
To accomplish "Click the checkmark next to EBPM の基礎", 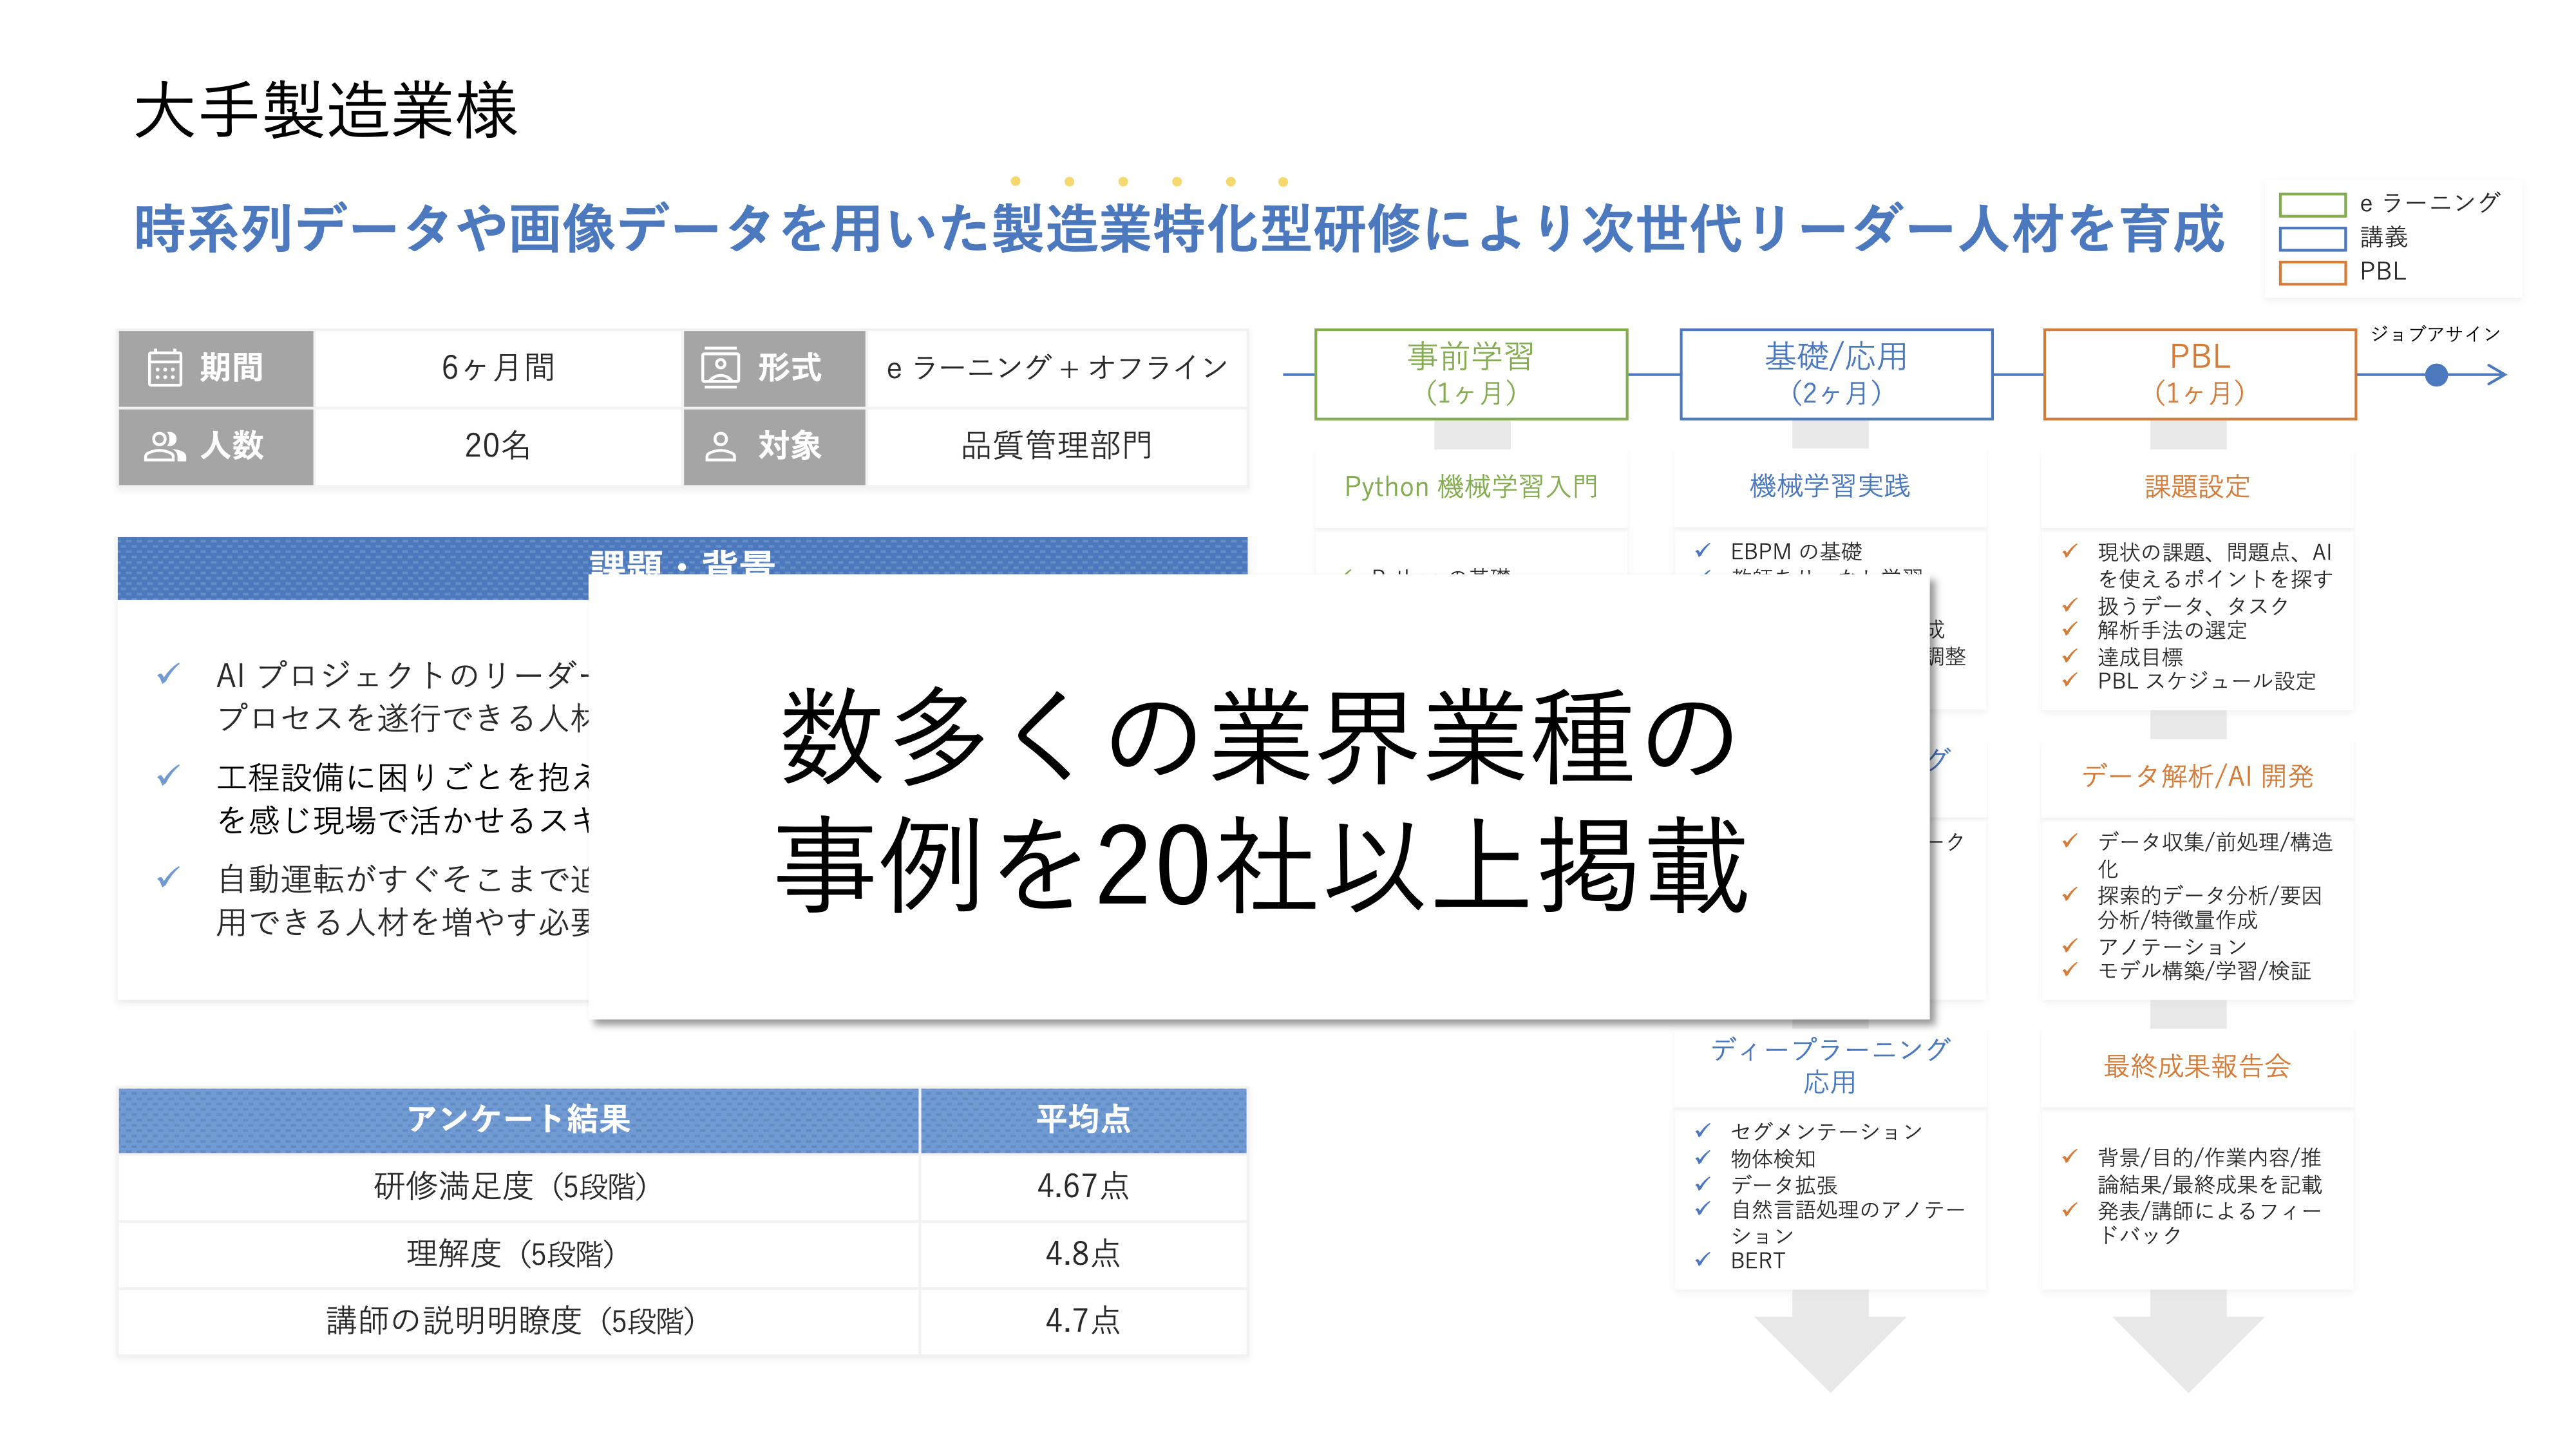I will click(x=1703, y=550).
